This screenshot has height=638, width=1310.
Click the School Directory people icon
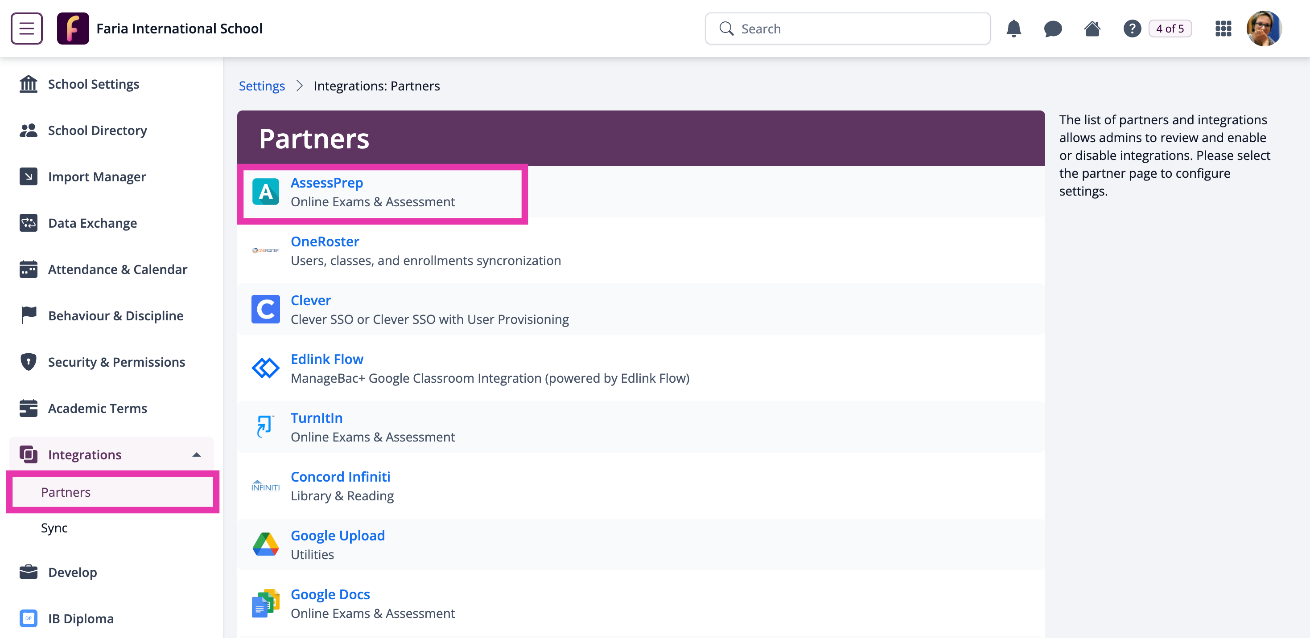29,131
